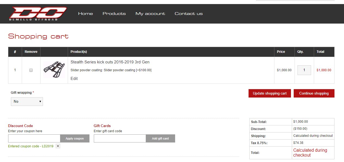Tick the Remove checkbox for Stealth Series
344x162 pixels.
tap(31, 70)
